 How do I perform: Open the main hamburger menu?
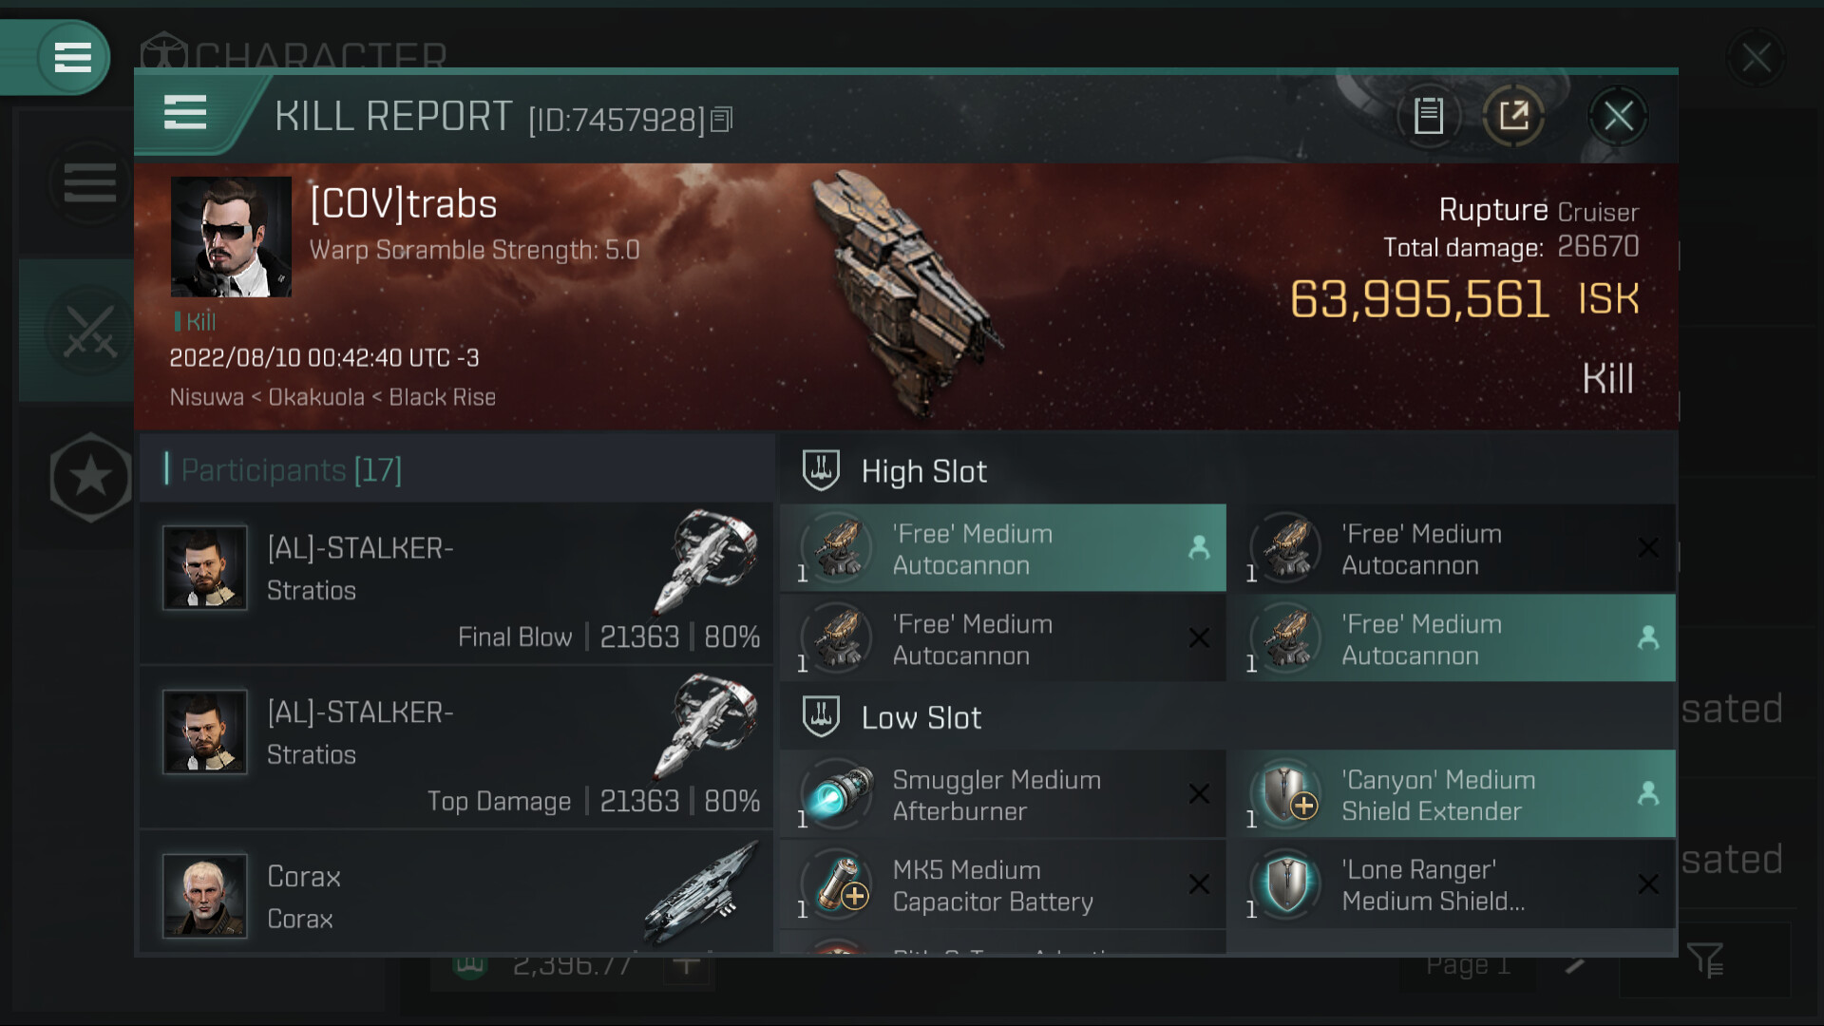click(72, 57)
